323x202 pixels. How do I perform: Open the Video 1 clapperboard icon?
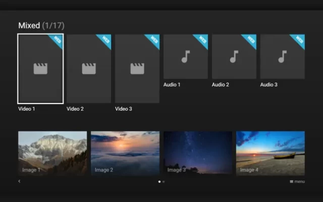click(x=40, y=69)
